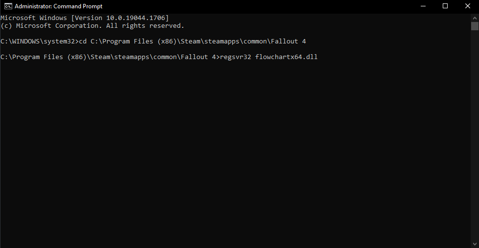Click the Microsoft Corporation copyright line
Viewport: 479px width, 248px height.
click(92, 26)
